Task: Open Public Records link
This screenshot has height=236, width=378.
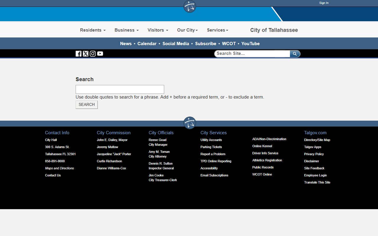Action: (263, 167)
